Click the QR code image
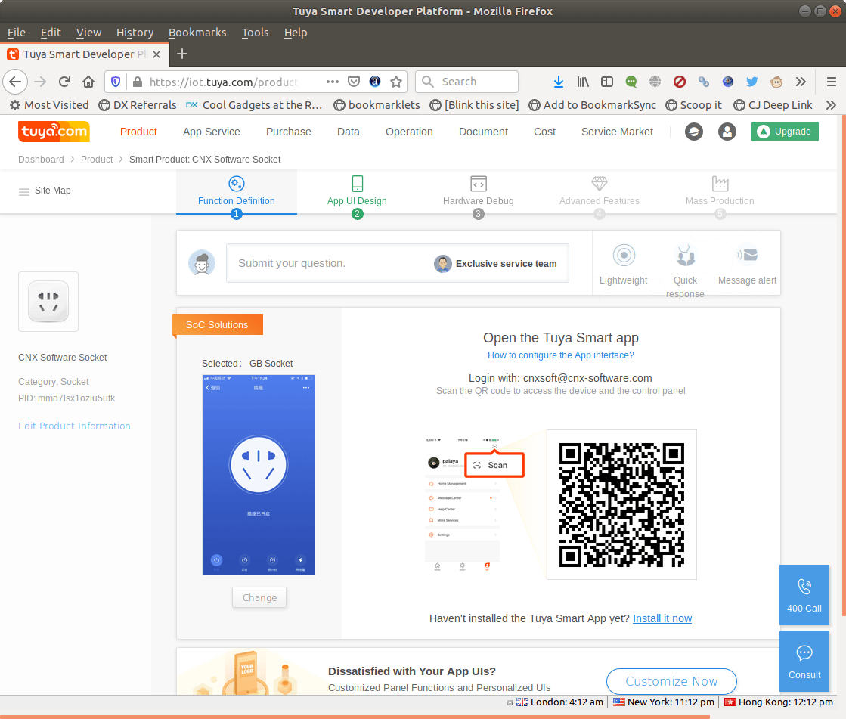846x719 pixels. click(621, 505)
